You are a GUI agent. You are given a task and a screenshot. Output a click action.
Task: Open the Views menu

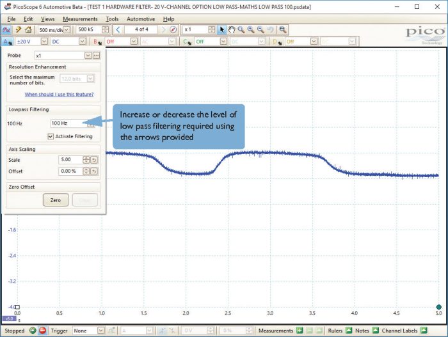[48, 19]
